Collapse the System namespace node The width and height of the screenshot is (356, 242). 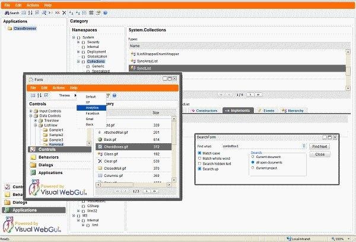74,37
